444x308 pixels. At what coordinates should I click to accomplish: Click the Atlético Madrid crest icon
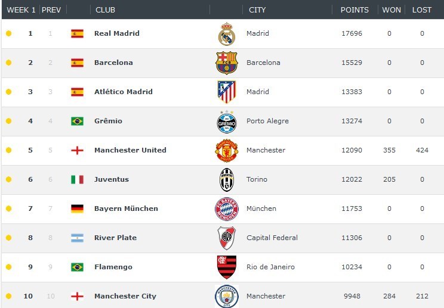(227, 92)
